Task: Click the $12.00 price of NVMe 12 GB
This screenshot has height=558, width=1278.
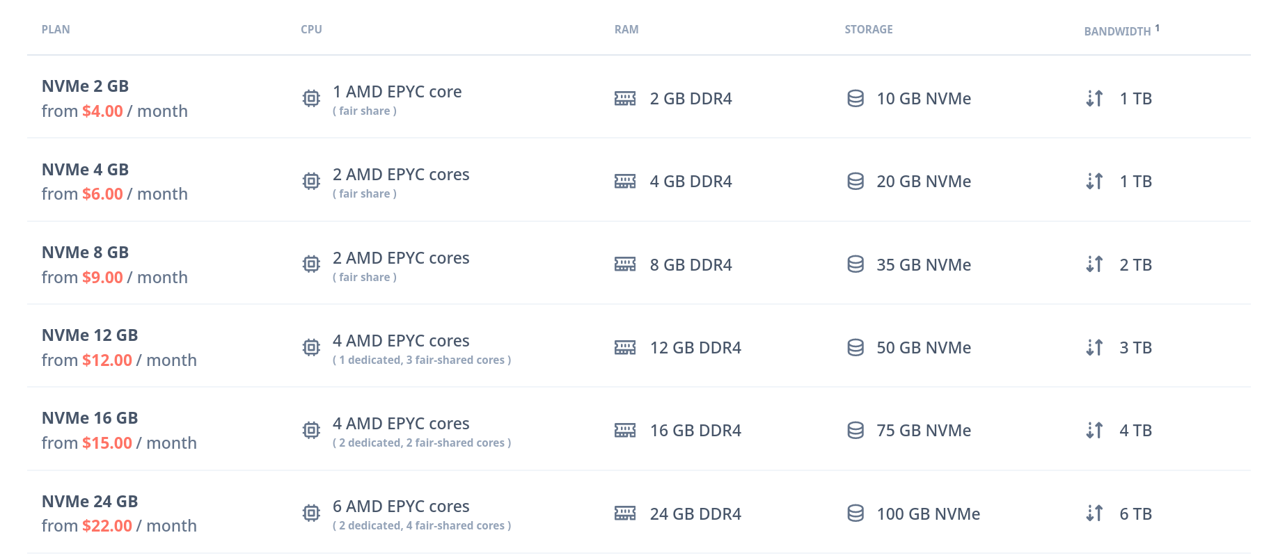Action: [107, 360]
